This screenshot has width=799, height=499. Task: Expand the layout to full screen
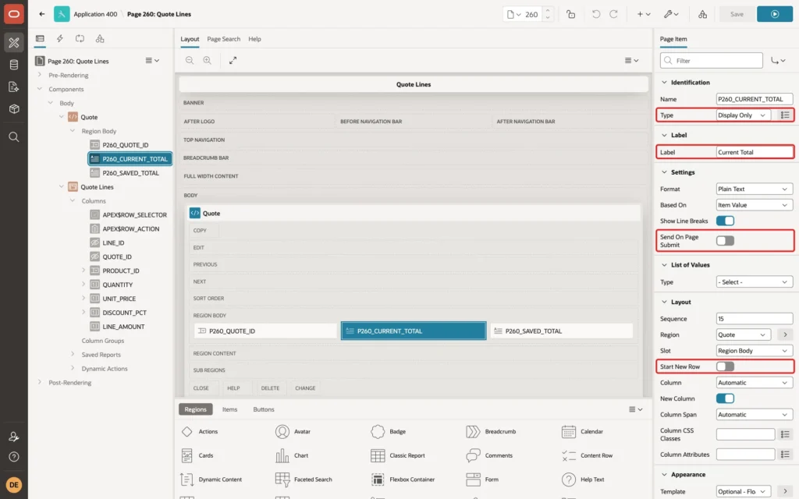233,60
